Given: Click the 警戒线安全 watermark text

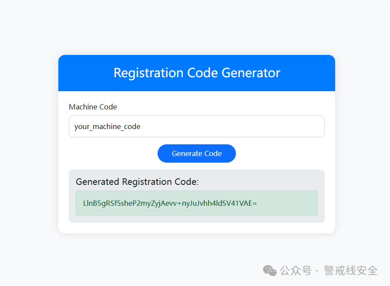Looking at the screenshot, I should [351, 271].
